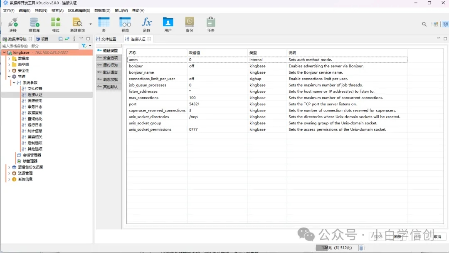
Task: Select 查询优化 in the tree
Action: [35, 119]
